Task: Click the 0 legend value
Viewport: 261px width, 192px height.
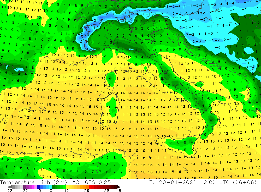Action: pyautogui.click(x=51, y=191)
